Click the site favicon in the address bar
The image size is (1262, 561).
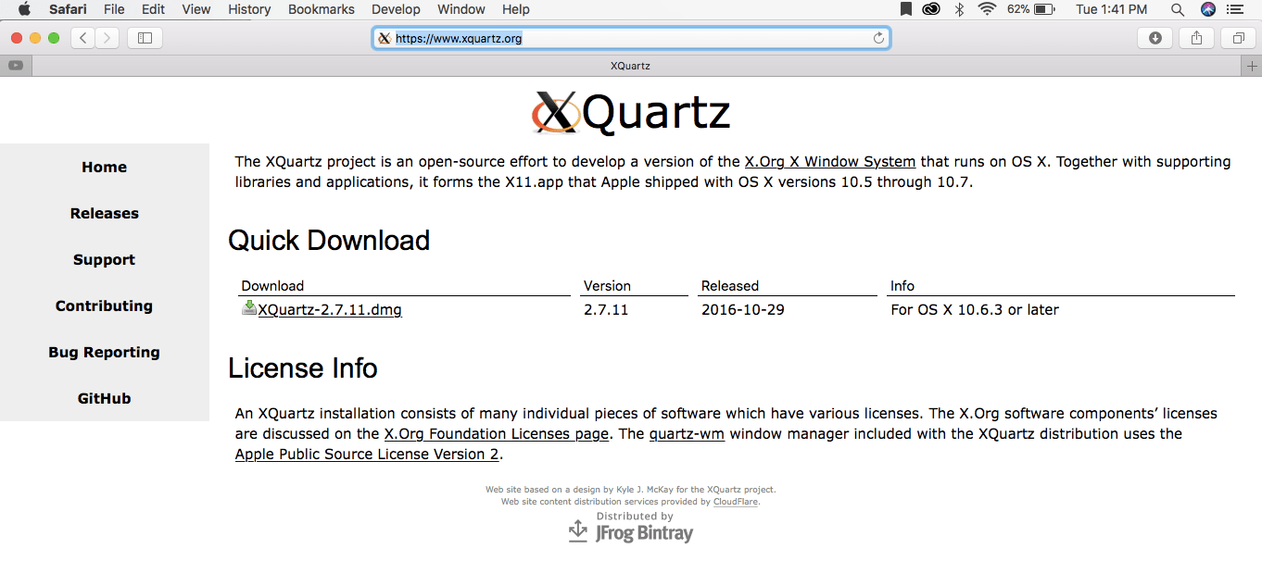coord(385,38)
